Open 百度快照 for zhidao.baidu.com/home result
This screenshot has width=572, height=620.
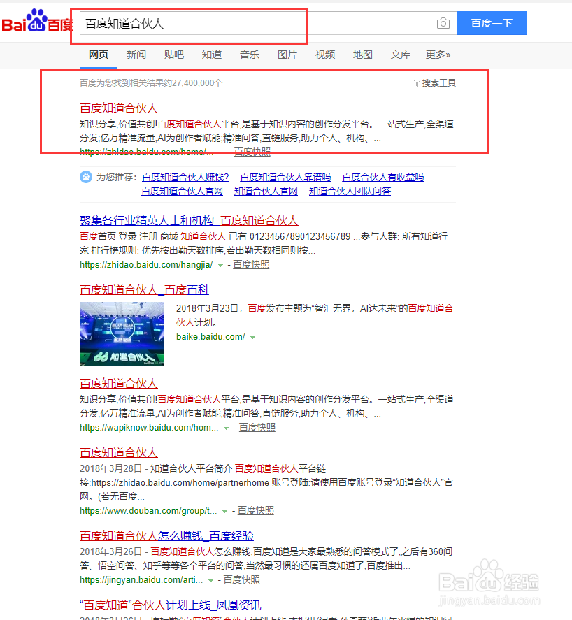click(x=252, y=152)
